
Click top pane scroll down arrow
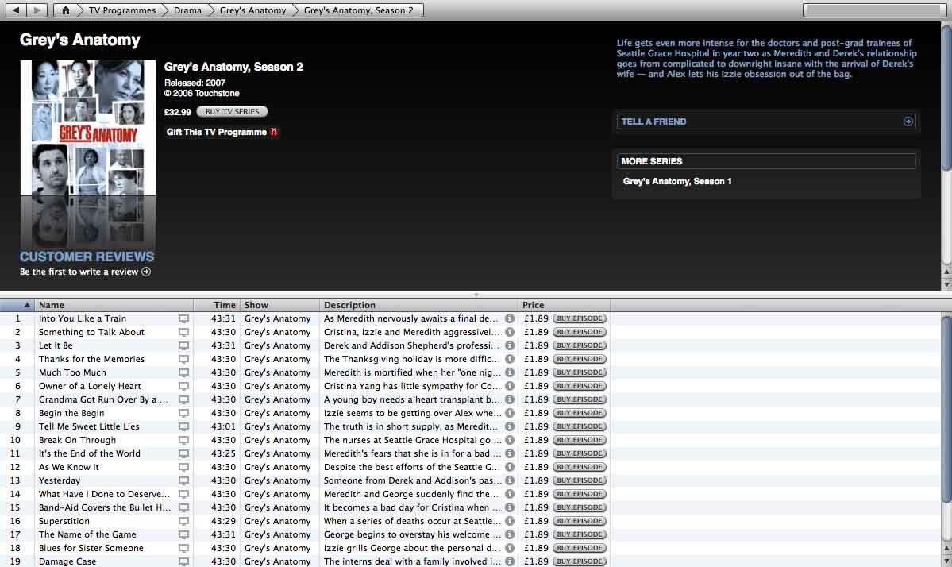click(946, 285)
